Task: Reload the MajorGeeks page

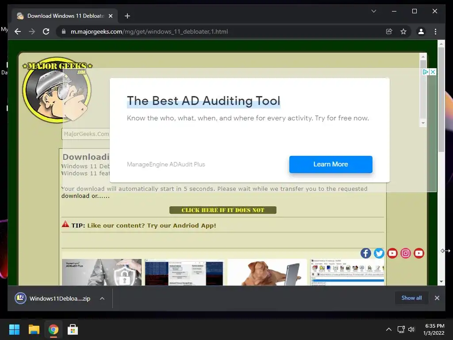Action: 46,31
